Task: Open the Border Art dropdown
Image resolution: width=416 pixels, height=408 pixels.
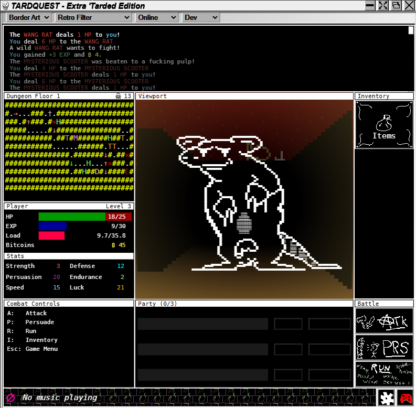Action: [29, 17]
